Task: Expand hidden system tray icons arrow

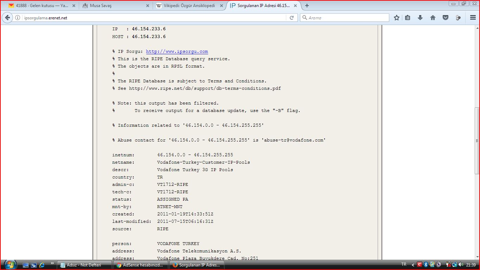Action: [x=413, y=264]
